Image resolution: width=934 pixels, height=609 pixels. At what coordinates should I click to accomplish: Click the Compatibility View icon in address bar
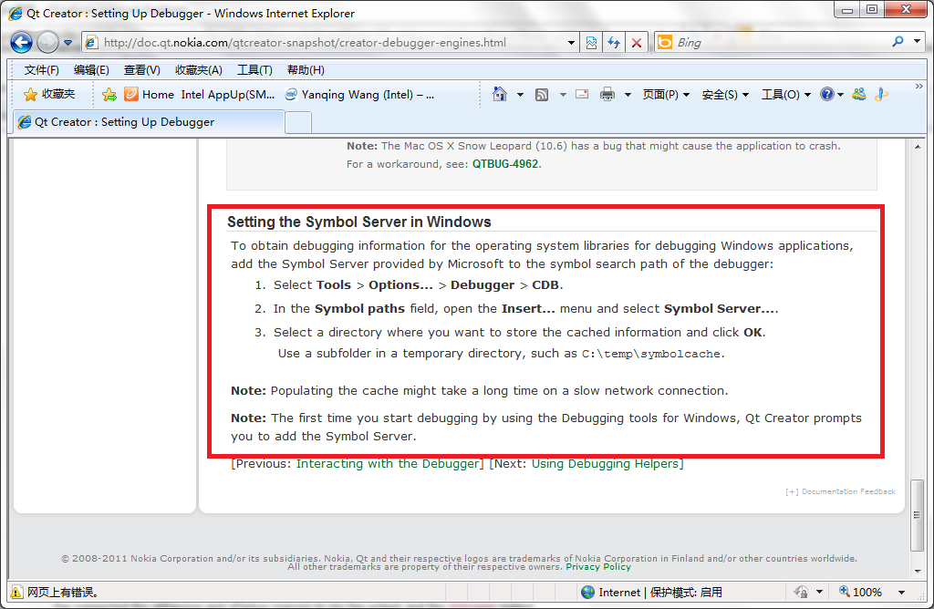[x=592, y=42]
